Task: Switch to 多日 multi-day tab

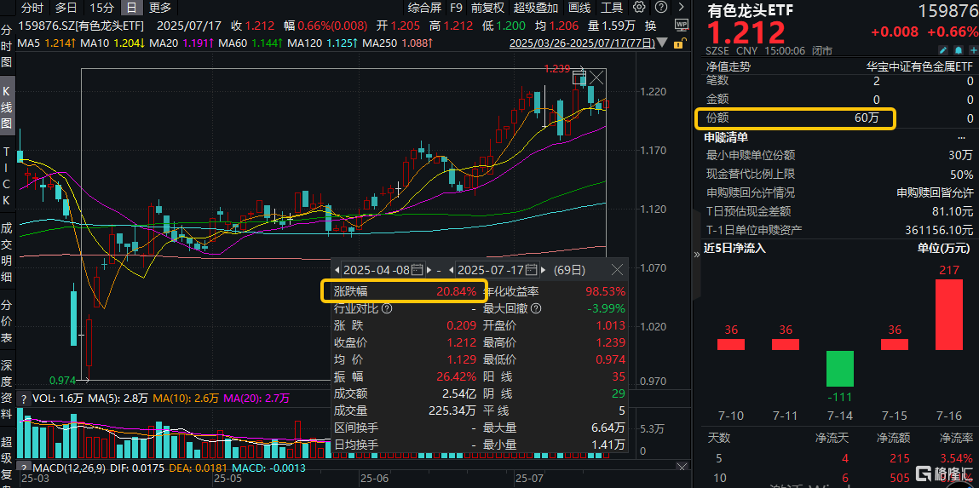Action: click(66, 8)
